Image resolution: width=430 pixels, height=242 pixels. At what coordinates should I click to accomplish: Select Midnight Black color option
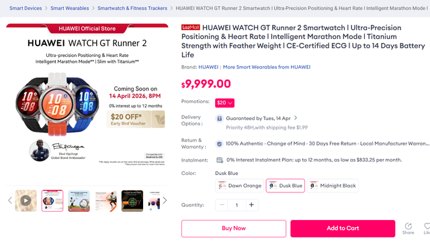pos(333,186)
